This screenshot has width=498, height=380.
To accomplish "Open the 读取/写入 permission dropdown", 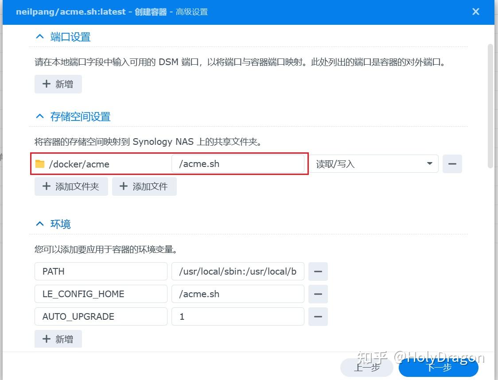I will point(429,163).
